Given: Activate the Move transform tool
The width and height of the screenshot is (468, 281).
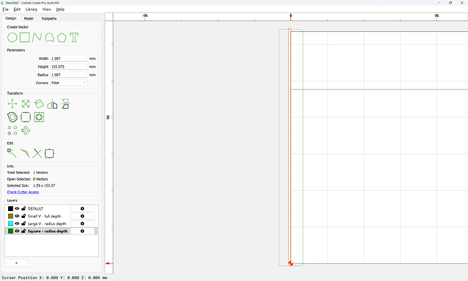Looking at the screenshot, I should pyautogui.click(x=12, y=104).
